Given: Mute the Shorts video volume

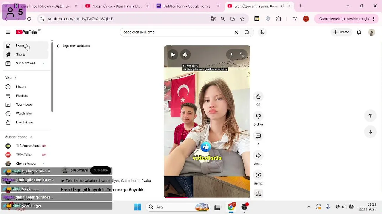Looking at the screenshot, I should pyautogui.click(x=185, y=54).
